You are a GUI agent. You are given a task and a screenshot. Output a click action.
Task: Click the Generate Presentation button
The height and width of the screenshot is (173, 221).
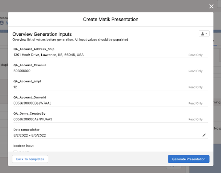point(189,159)
